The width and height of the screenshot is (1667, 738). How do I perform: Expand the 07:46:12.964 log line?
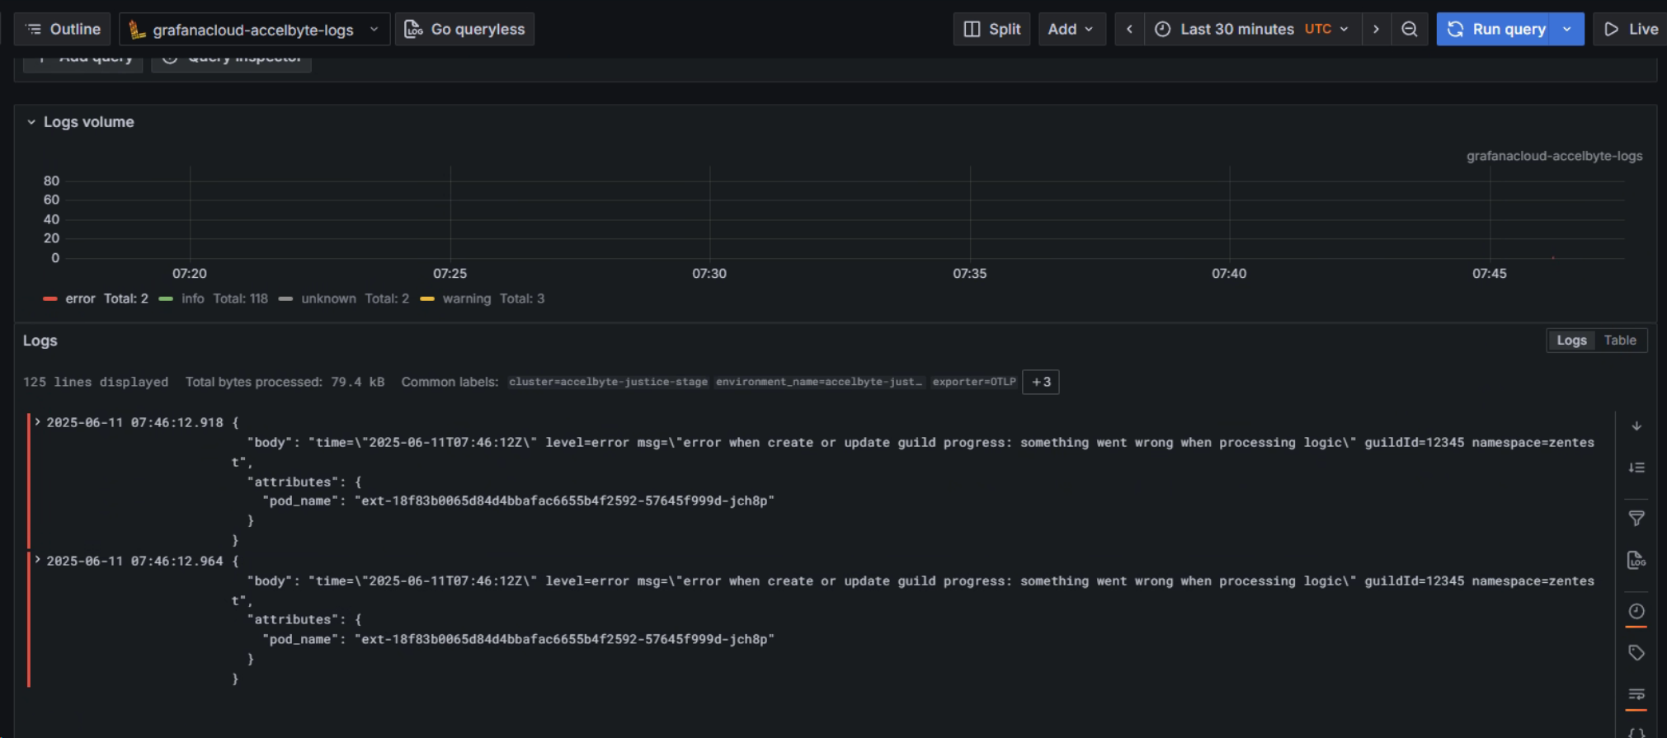pyautogui.click(x=38, y=560)
